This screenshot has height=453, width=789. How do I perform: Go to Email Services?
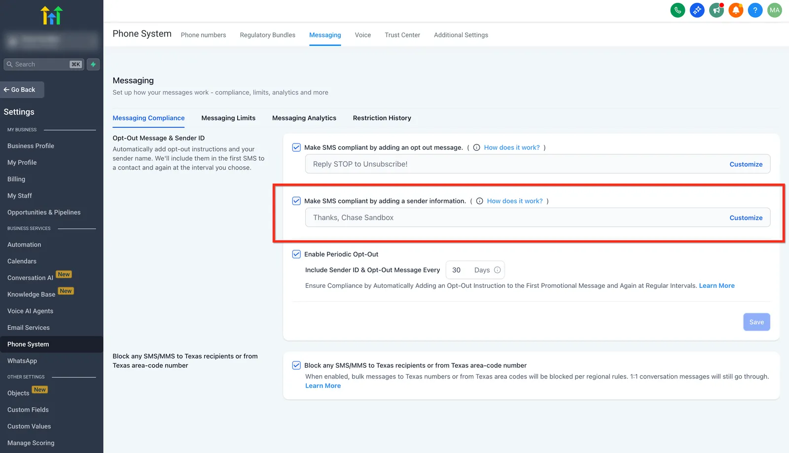point(29,328)
